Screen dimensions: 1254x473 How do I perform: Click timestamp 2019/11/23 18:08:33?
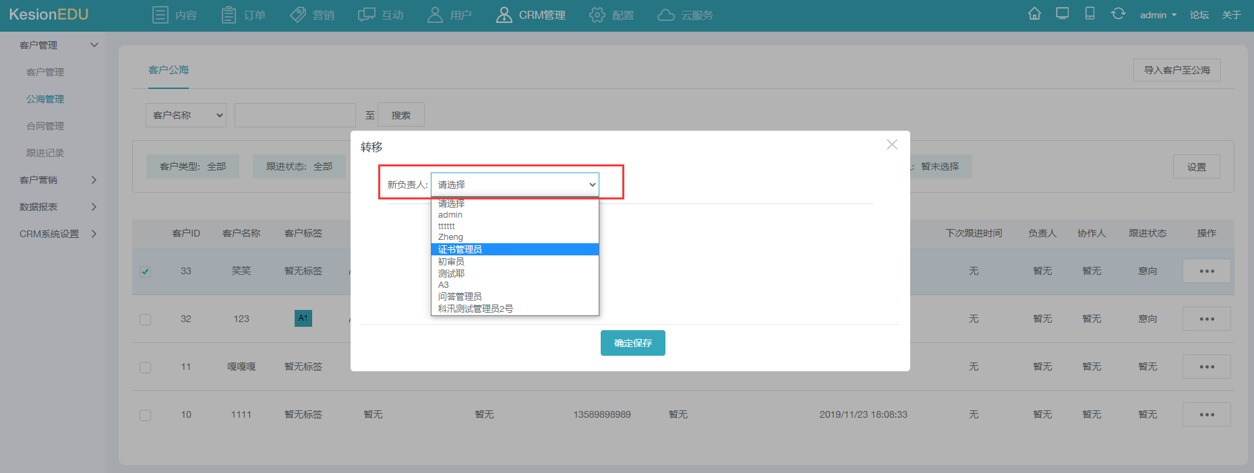pyautogui.click(x=863, y=414)
